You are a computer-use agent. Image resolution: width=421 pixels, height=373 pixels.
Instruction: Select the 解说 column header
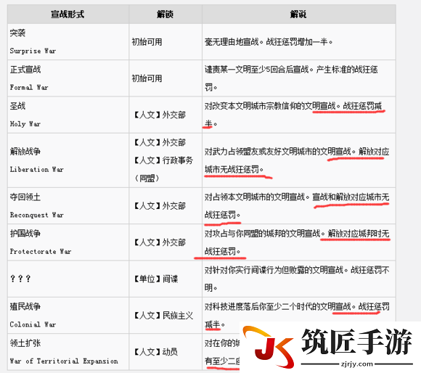(298, 15)
